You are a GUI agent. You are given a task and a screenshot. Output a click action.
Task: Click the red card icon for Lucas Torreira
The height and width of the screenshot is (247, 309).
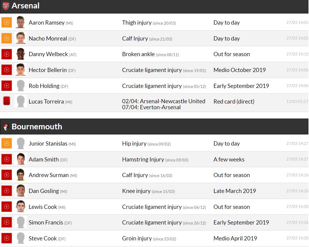[7, 101]
